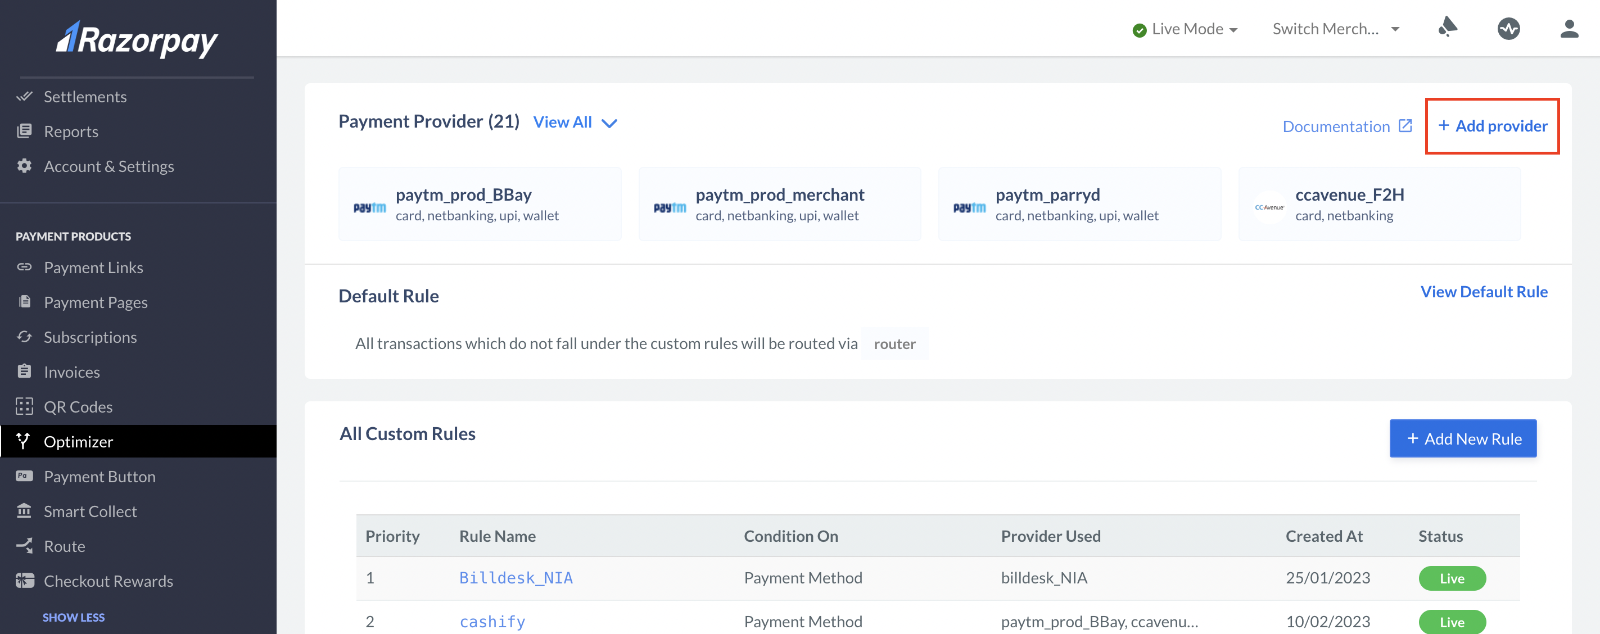Click the Paytm logo on paytm_prod_BBay

click(x=369, y=207)
